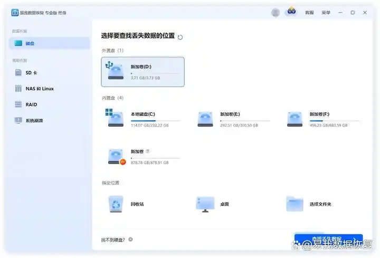Click the mascot icon in title bar

(x=291, y=11)
